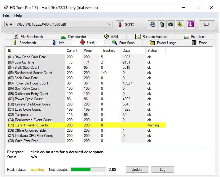
Task: Switch to the Erase tab
Action: coord(199,43)
